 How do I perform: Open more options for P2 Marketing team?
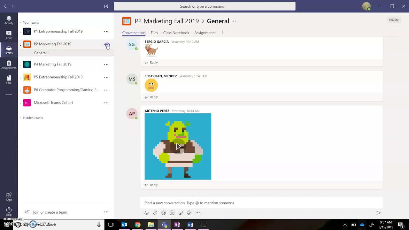[107, 45]
